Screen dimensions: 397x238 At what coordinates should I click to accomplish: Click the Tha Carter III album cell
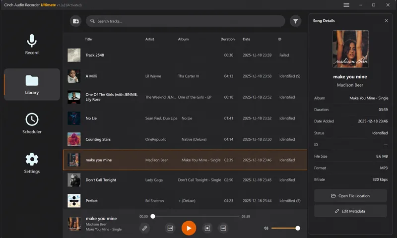[x=189, y=76]
